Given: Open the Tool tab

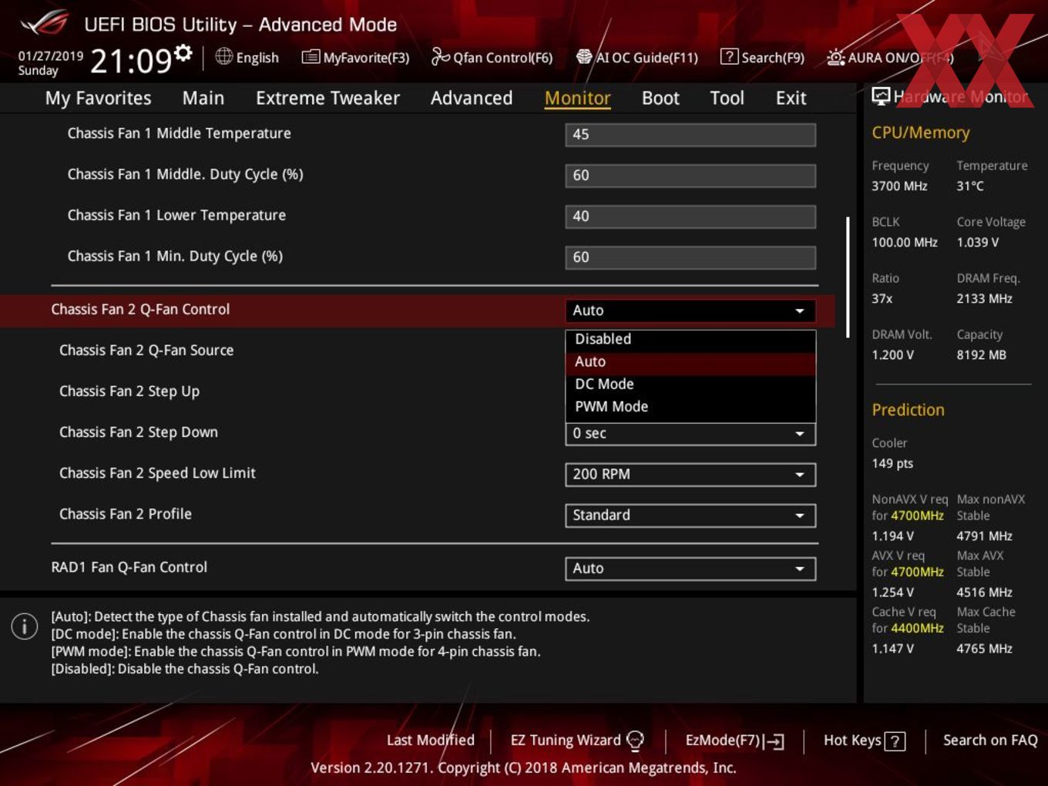Looking at the screenshot, I should [727, 98].
